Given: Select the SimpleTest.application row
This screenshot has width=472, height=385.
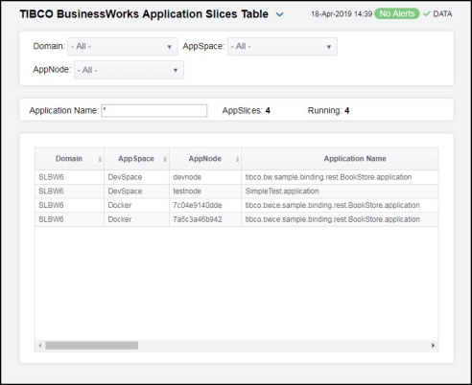Looking at the screenshot, I should tap(237, 192).
